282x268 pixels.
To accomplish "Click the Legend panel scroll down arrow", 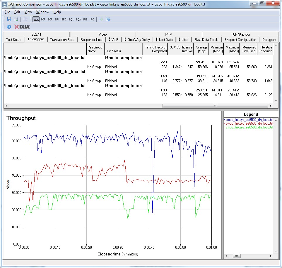I will point(276,251).
